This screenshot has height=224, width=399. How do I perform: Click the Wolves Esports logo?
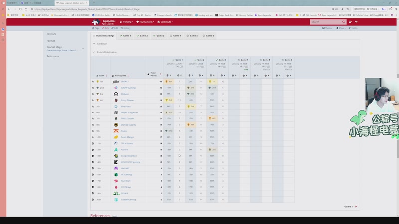[x=116, y=125]
